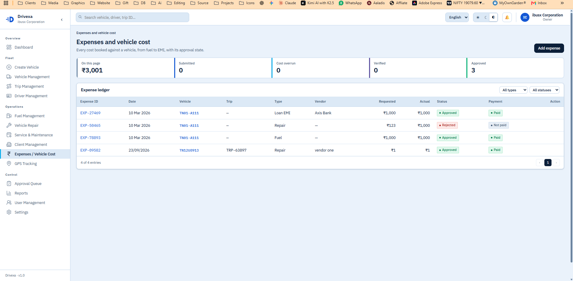Open the Vehicle Management truck icon
The height and width of the screenshot is (281, 573).
click(x=9, y=77)
